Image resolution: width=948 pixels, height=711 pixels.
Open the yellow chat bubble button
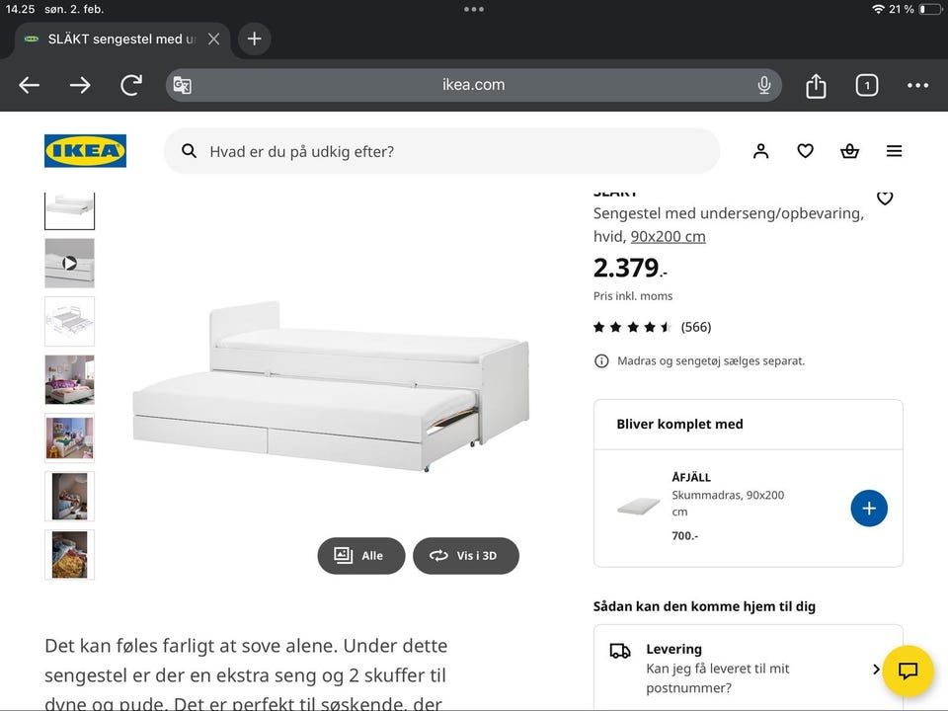coord(908,671)
